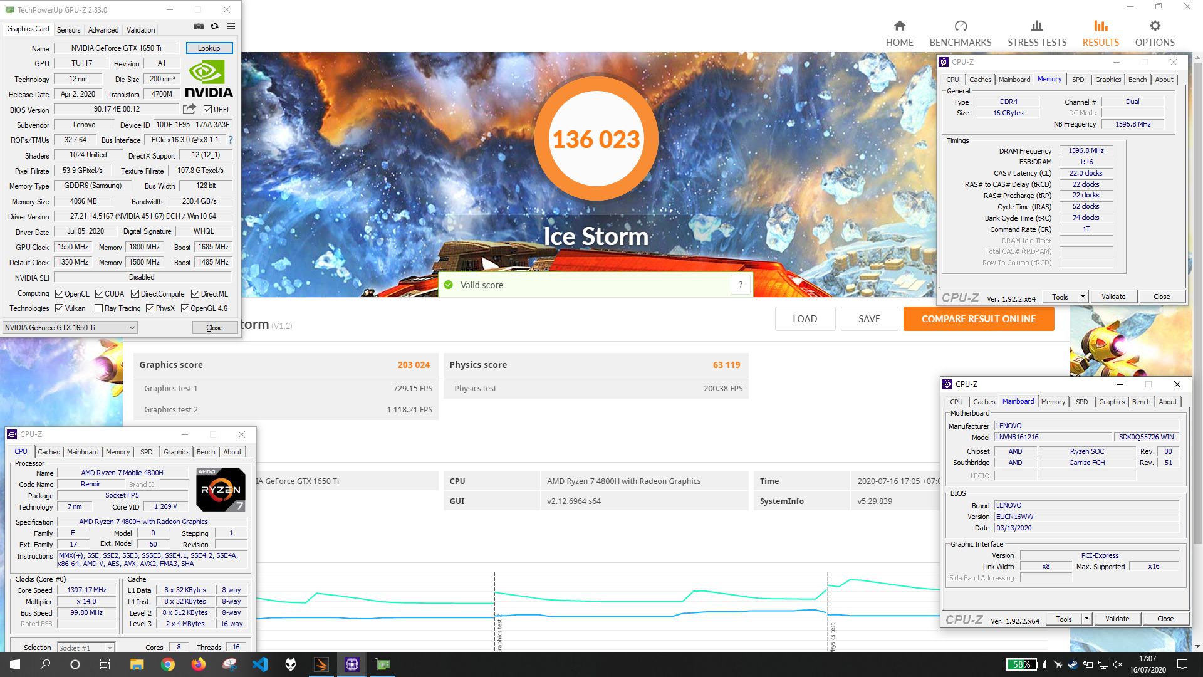Take a GPU-Z screenshot with the camera icon
Viewport: 1203px width, 677px height.
[x=199, y=27]
